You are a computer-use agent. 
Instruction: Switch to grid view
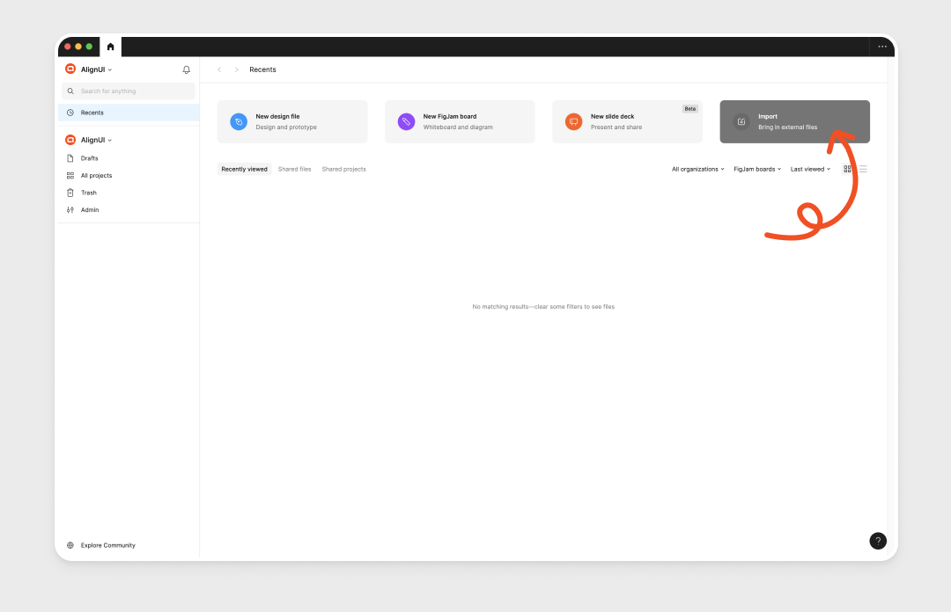(847, 169)
